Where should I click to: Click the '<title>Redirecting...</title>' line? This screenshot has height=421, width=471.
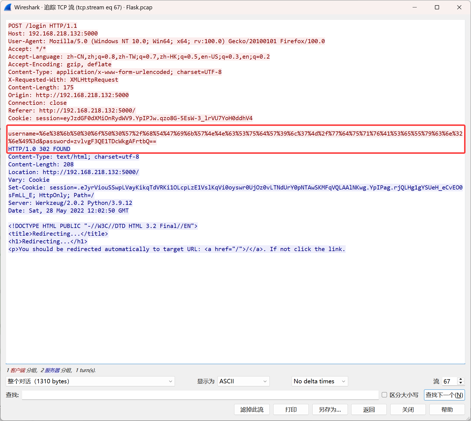click(x=58, y=234)
